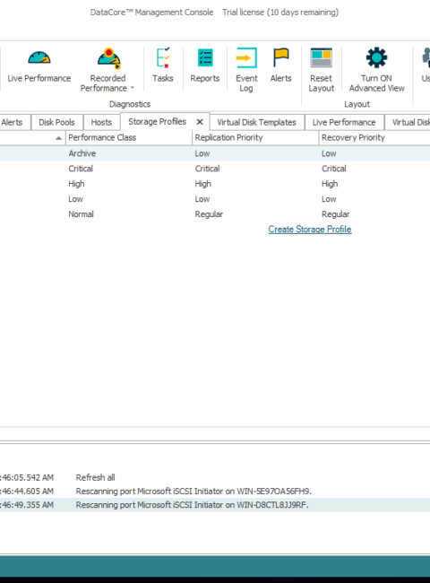Switch to the Disk Pools tab
Image resolution: width=430 pixels, height=583 pixels.
coord(56,122)
